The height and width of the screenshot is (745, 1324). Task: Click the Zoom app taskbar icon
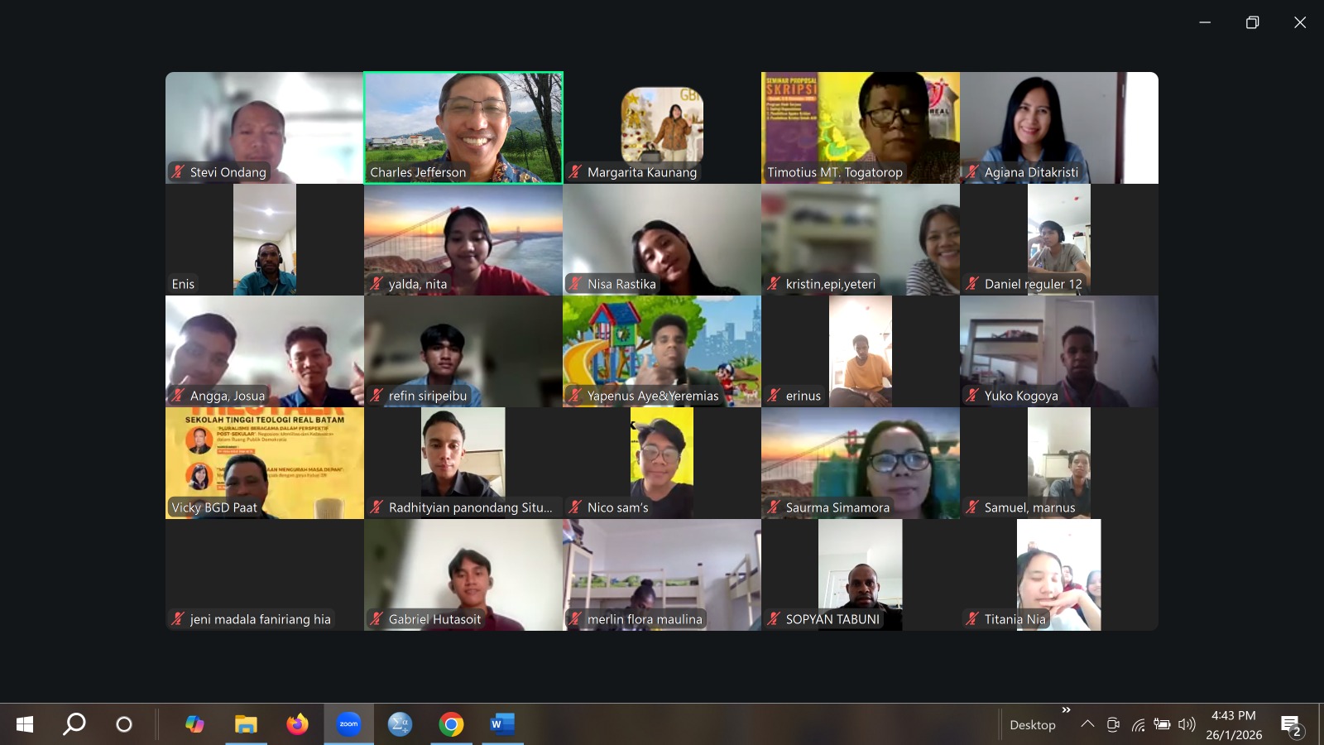[x=348, y=724]
